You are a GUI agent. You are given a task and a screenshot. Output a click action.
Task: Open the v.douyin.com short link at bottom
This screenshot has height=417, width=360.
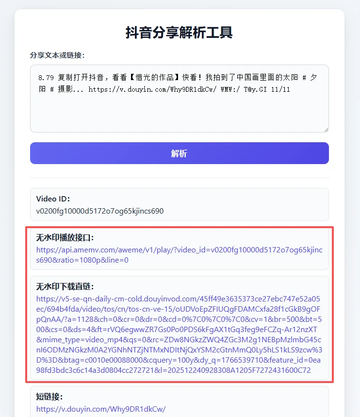pos(101,409)
